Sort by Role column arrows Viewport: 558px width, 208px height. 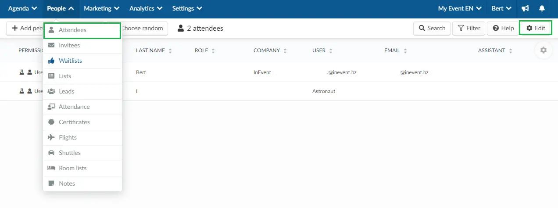[213, 51]
